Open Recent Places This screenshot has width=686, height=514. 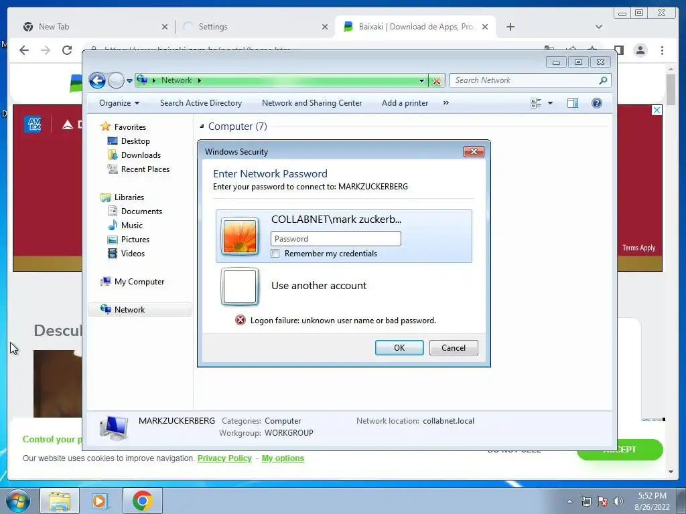click(x=145, y=169)
